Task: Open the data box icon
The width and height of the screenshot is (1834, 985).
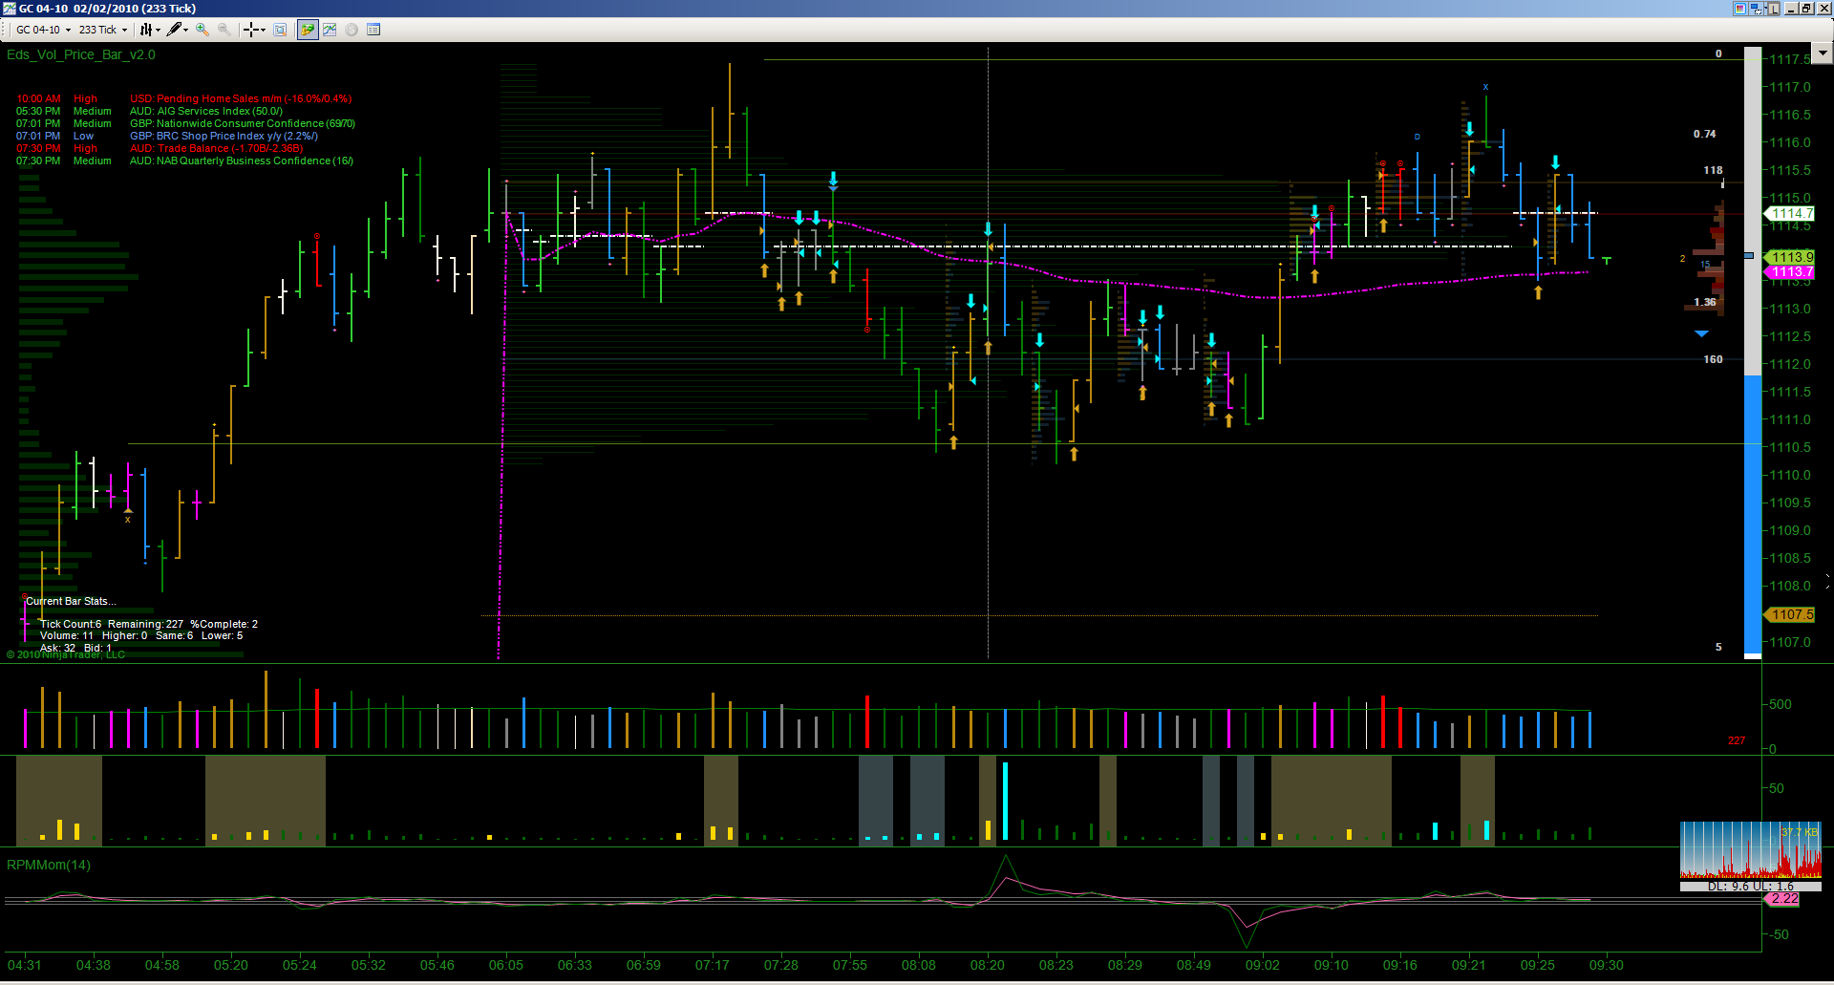Action: [x=280, y=30]
